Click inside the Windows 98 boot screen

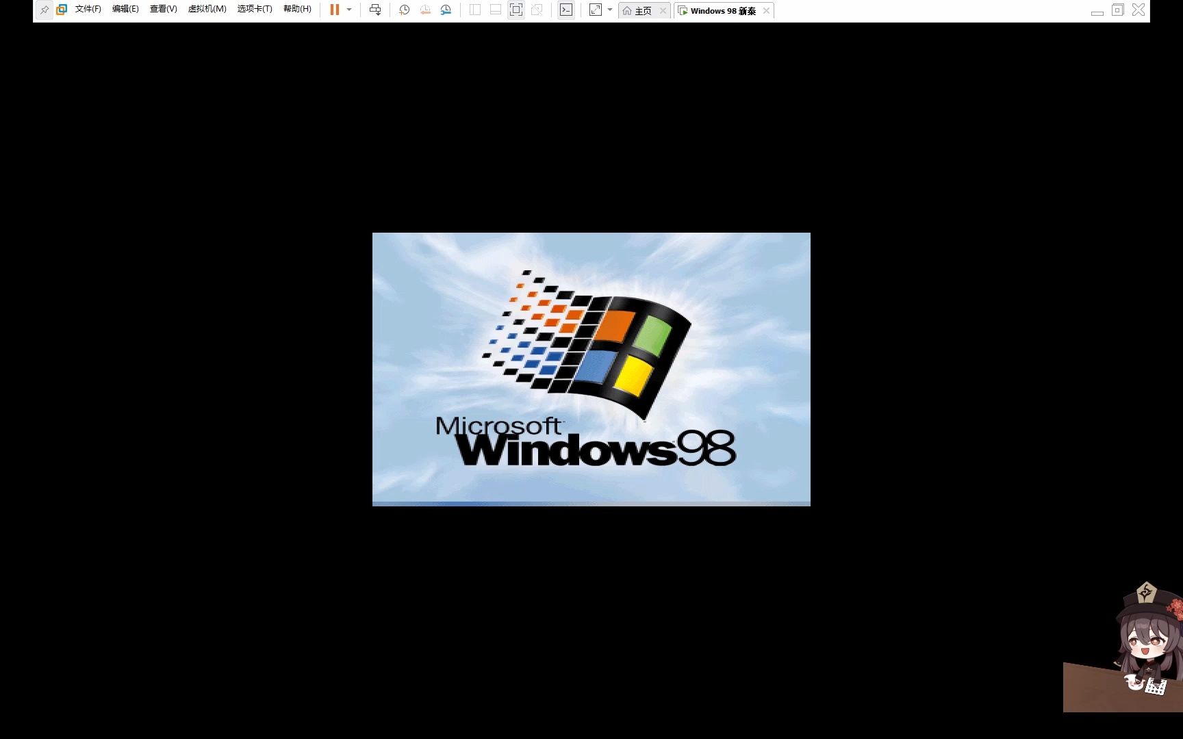point(591,369)
